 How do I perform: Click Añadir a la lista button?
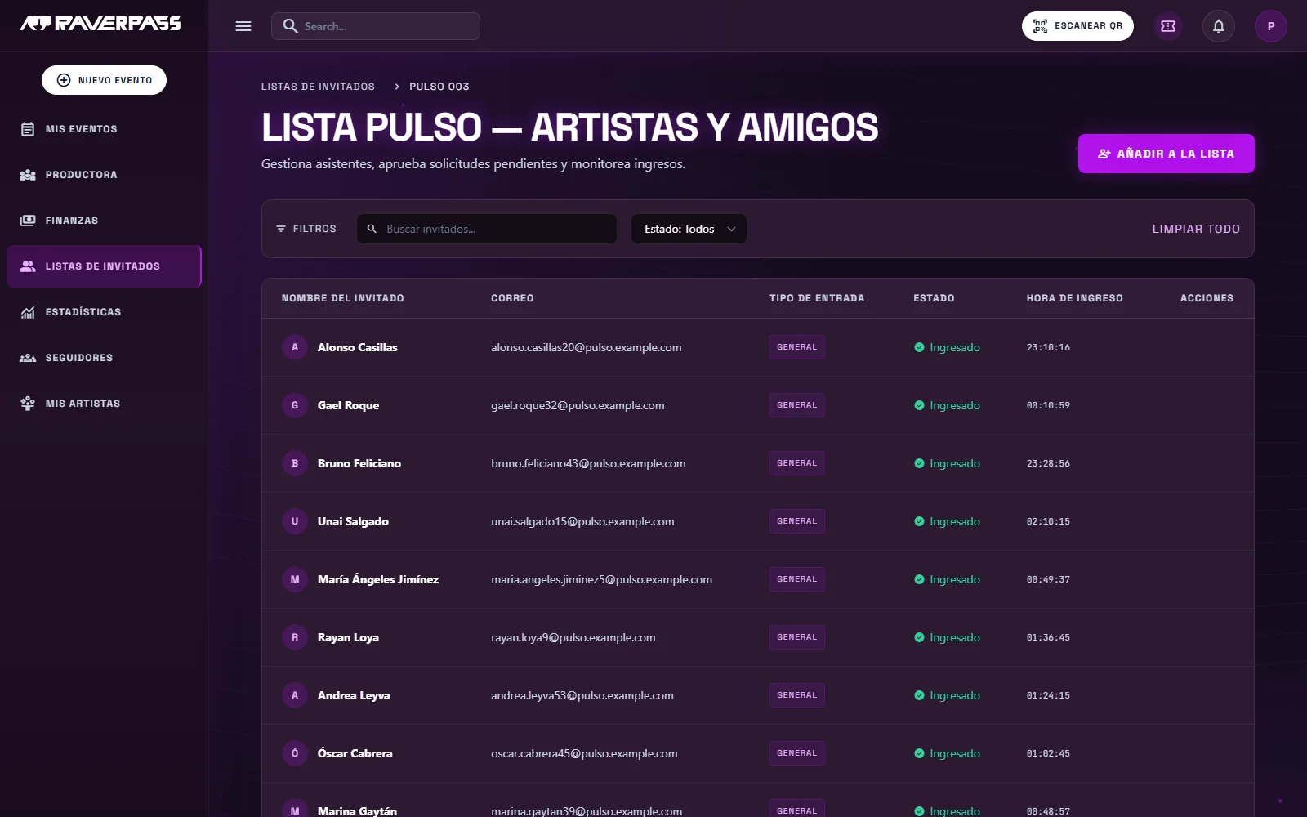pyautogui.click(x=1166, y=154)
